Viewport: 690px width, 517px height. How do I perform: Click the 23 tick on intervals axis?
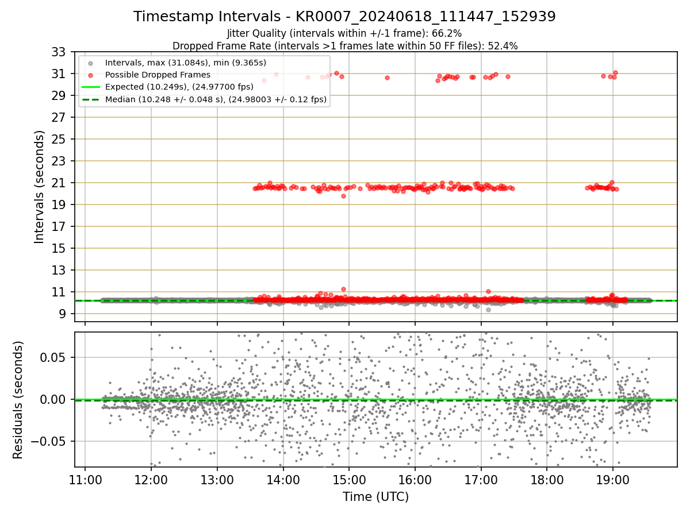(60, 161)
